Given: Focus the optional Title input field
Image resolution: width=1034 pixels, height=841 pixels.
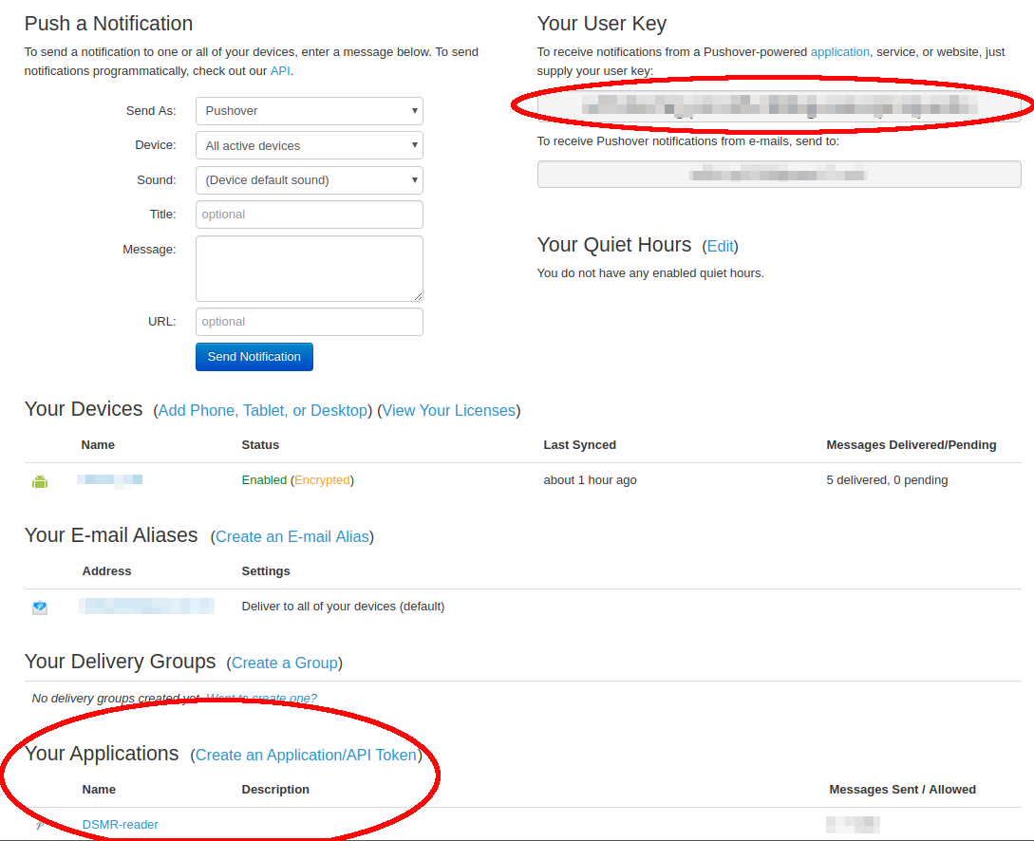Looking at the screenshot, I should tap(310, 215).
